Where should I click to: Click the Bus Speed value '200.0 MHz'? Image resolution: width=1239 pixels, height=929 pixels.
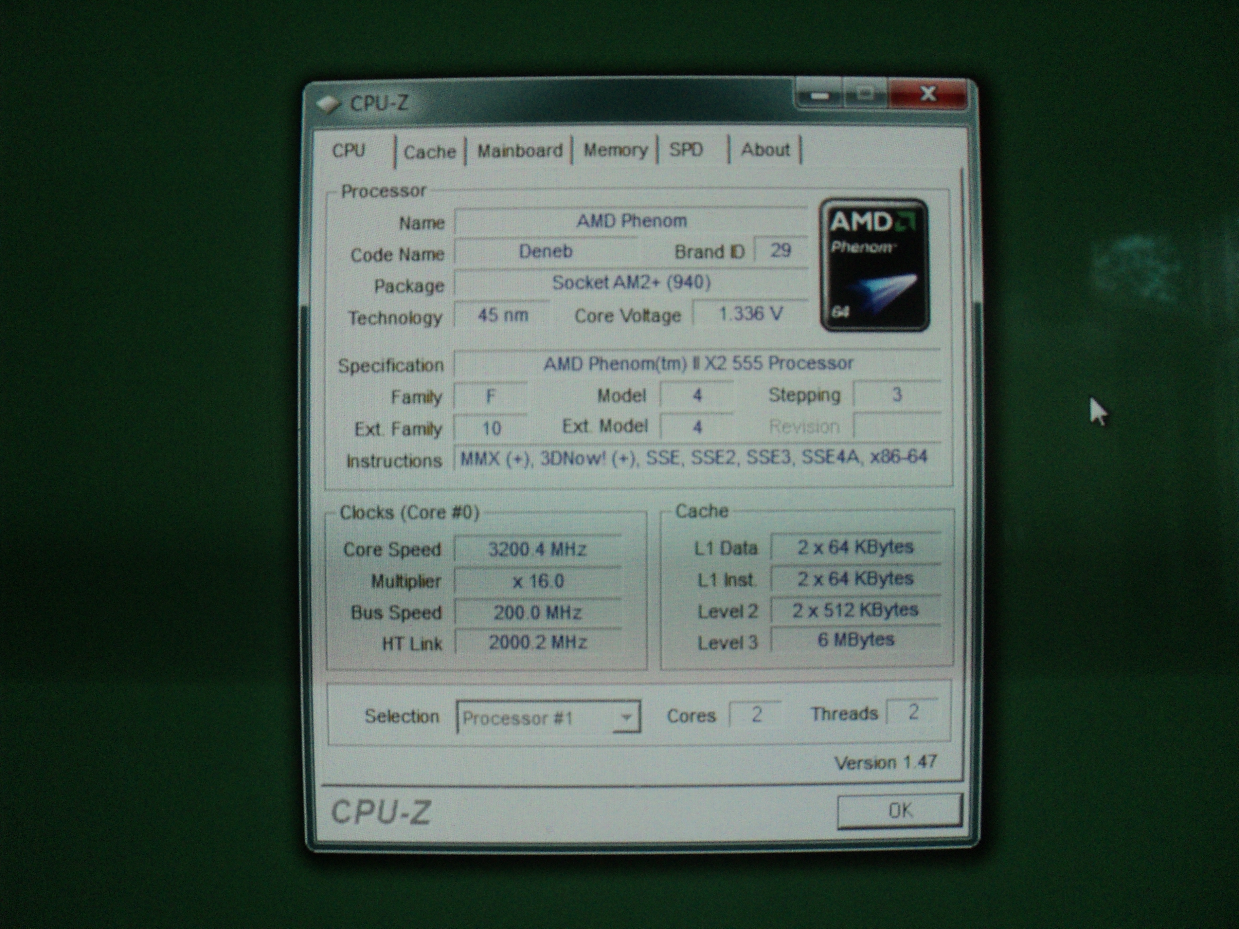pyautogui.click(x=537, y=612)
